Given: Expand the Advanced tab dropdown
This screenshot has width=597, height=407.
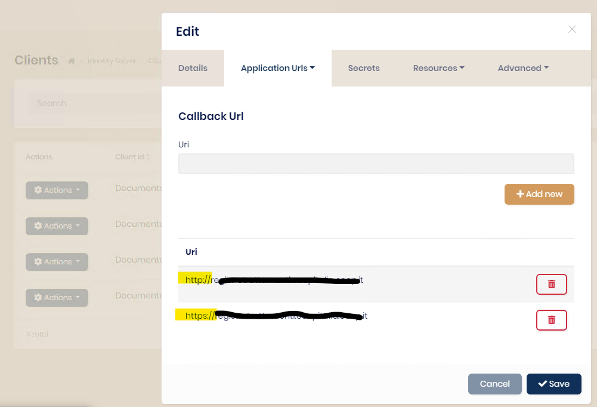Looking at the screenshot, I should [523, 68].
